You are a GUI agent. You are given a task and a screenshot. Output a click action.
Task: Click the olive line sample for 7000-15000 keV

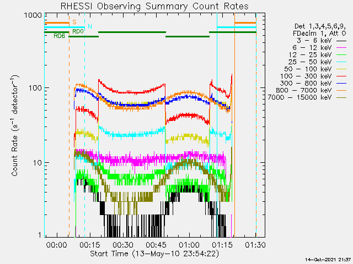pyautogui.click(x=341, y=97)
